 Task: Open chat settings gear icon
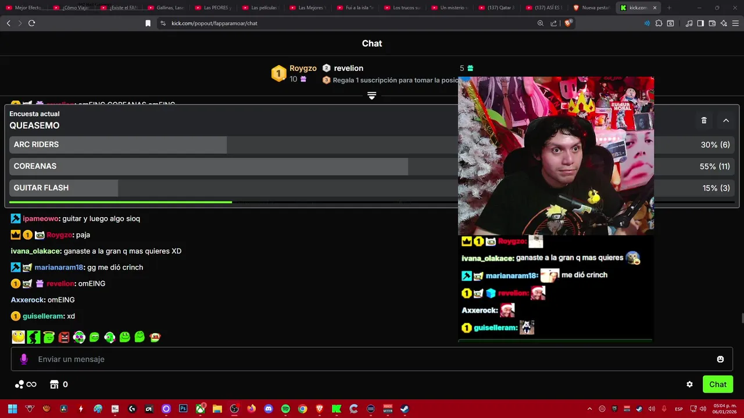(x=689, y=384)
